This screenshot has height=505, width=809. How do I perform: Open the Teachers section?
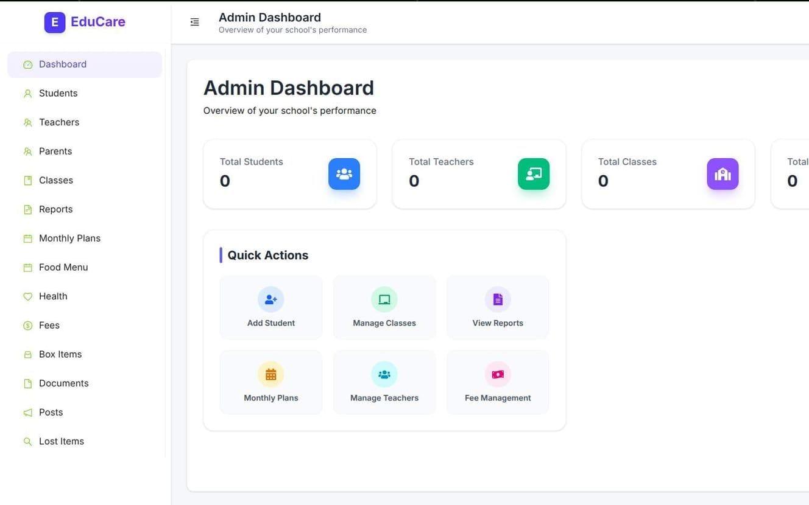[85, 122]
